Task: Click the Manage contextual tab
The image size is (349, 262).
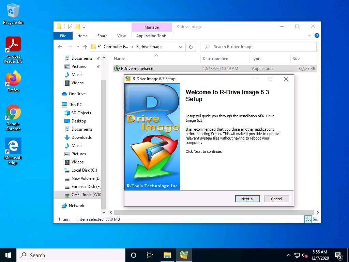Action: pyautogui.click(x=152, y=27)
